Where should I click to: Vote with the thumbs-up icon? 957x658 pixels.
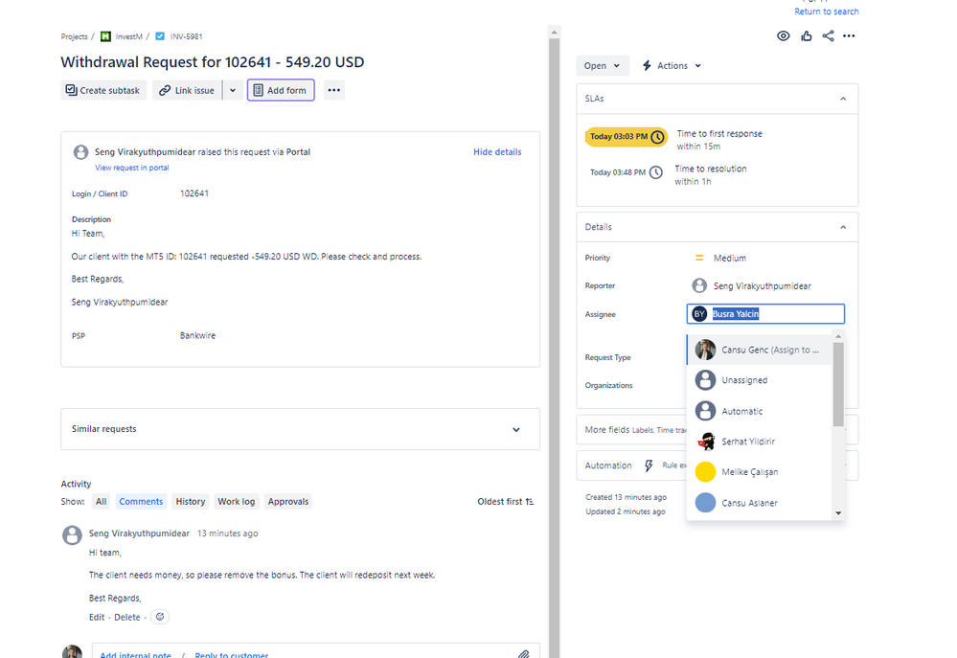(x=807, y=36)
